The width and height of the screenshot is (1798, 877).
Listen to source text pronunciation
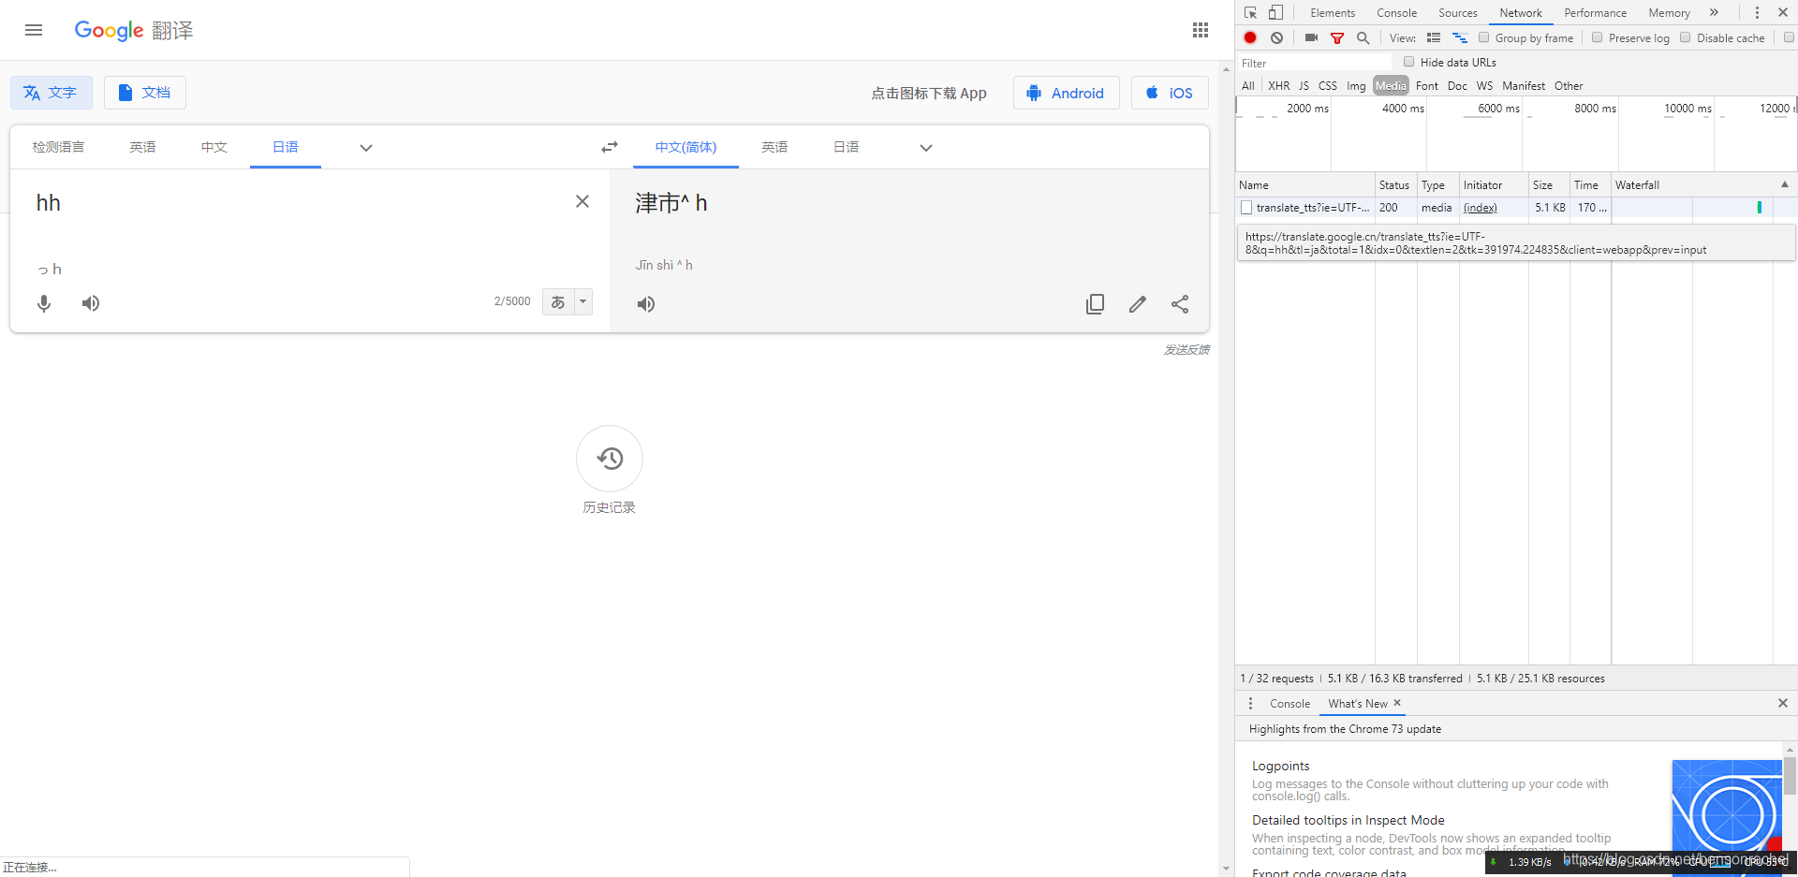[91, 303]
